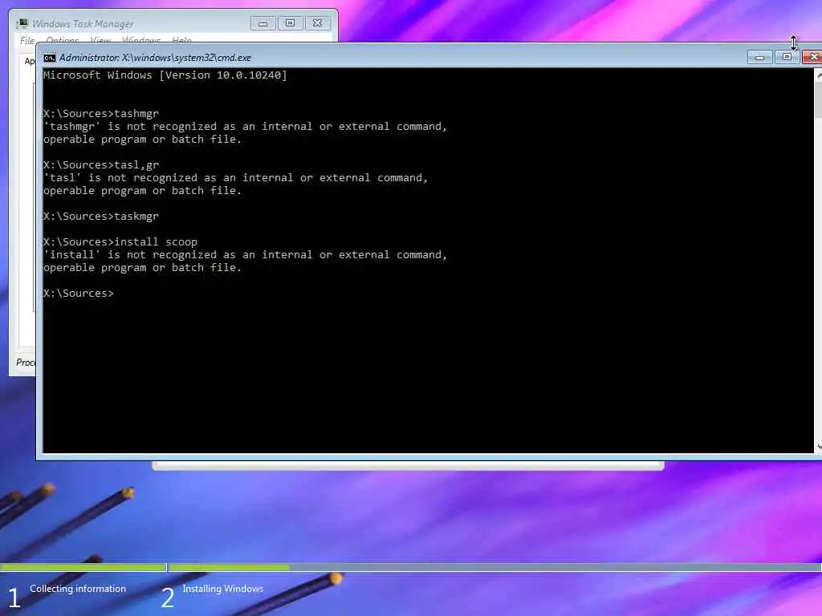Click the 'Administrator: X:\windows\system32\cmd.exe' title
The width and height of the screenshot is (822, 616).
(155, 58)
